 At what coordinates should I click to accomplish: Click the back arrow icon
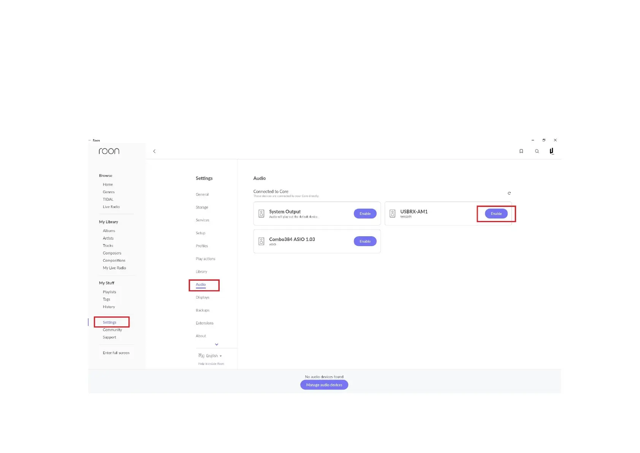(154, 151)
